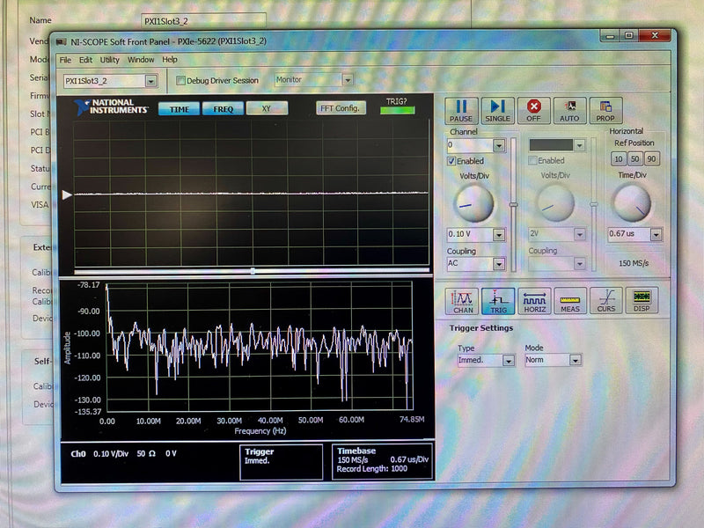This screenshot has height=528, width=704.
Task: Open the PROP properties icon
Action: coord(605,110)
